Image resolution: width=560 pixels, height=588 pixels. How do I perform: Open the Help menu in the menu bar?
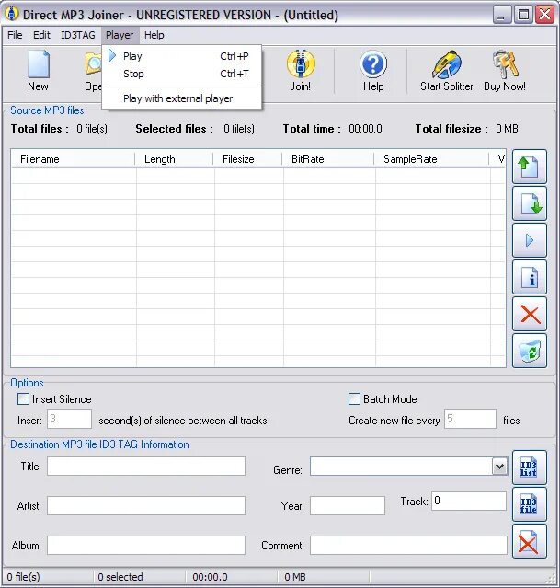[x=154, y=35]
